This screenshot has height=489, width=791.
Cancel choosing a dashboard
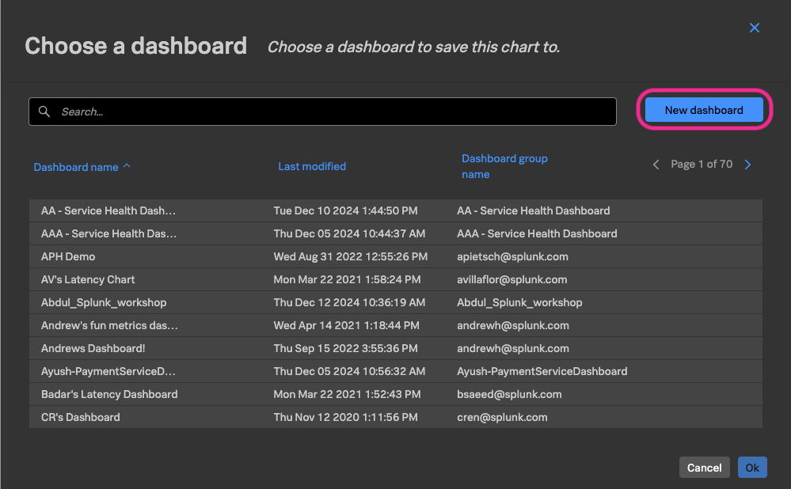(704, 467)
